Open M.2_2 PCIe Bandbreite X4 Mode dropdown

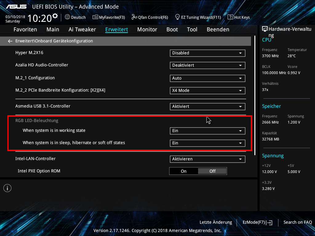208,90
